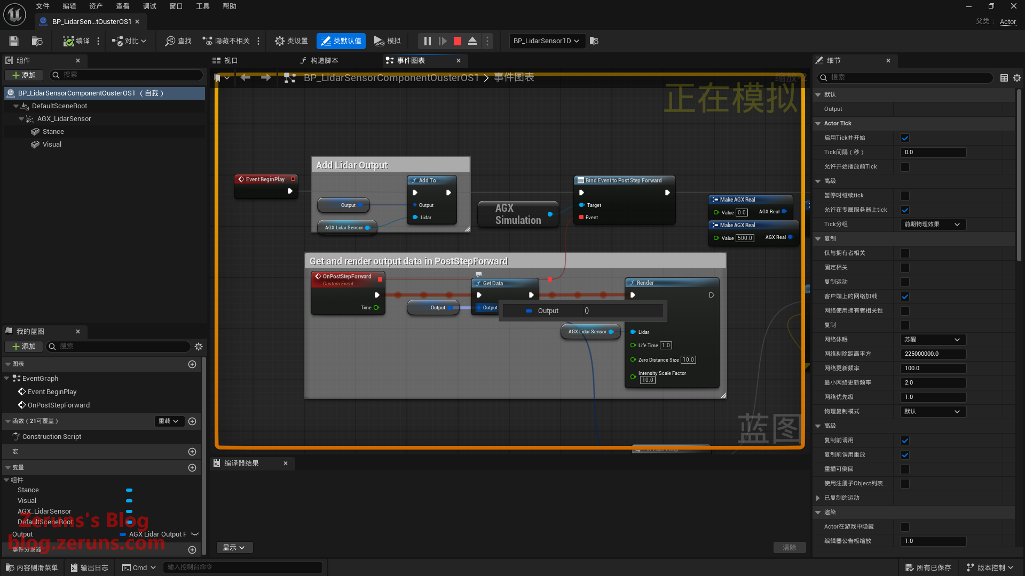1025x576 pixels.
Task: Open the 调试 menu
Action: click(149, 6)
